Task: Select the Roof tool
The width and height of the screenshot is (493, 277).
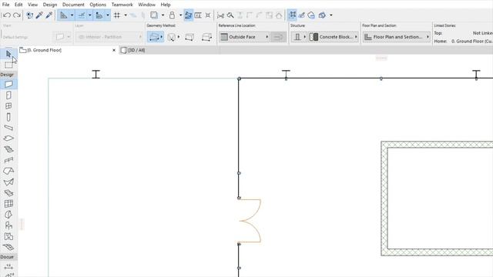Action: [8, 171]
